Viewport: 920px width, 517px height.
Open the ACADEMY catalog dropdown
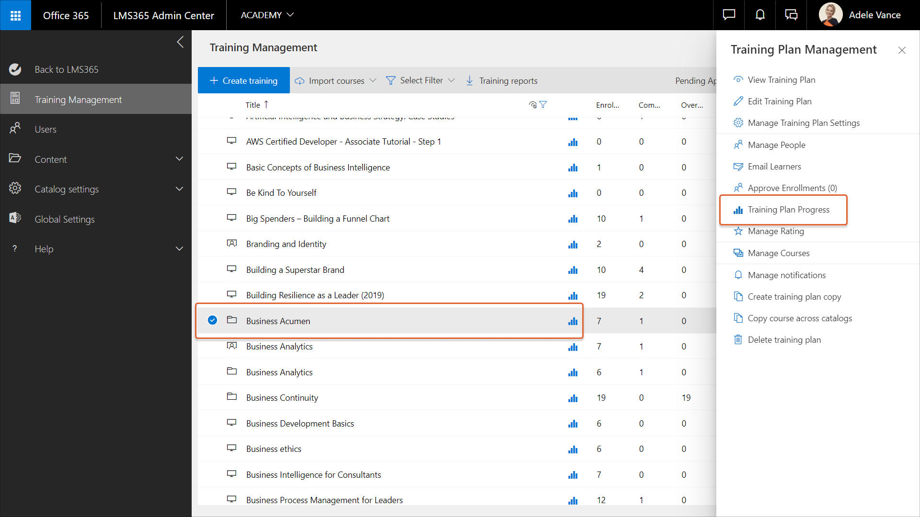pyautogui.click(x=267, y=15)
